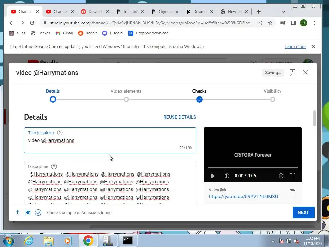Image resolution: width=329 pixels, height=247 pixels.
Task: Click the browser address bar URL
Action: point(152,23)
